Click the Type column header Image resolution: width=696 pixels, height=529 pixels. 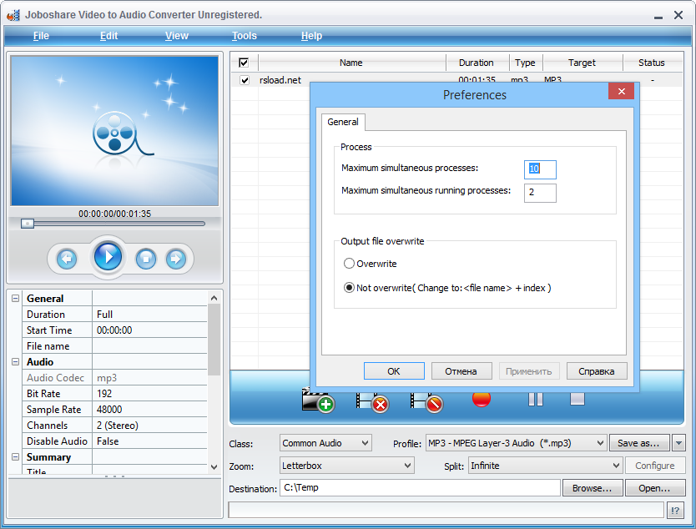click(526, 63)
